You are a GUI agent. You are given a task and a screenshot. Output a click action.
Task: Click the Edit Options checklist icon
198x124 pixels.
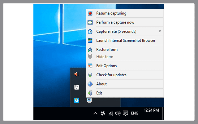pyautogui.click(x=90, y=66)
